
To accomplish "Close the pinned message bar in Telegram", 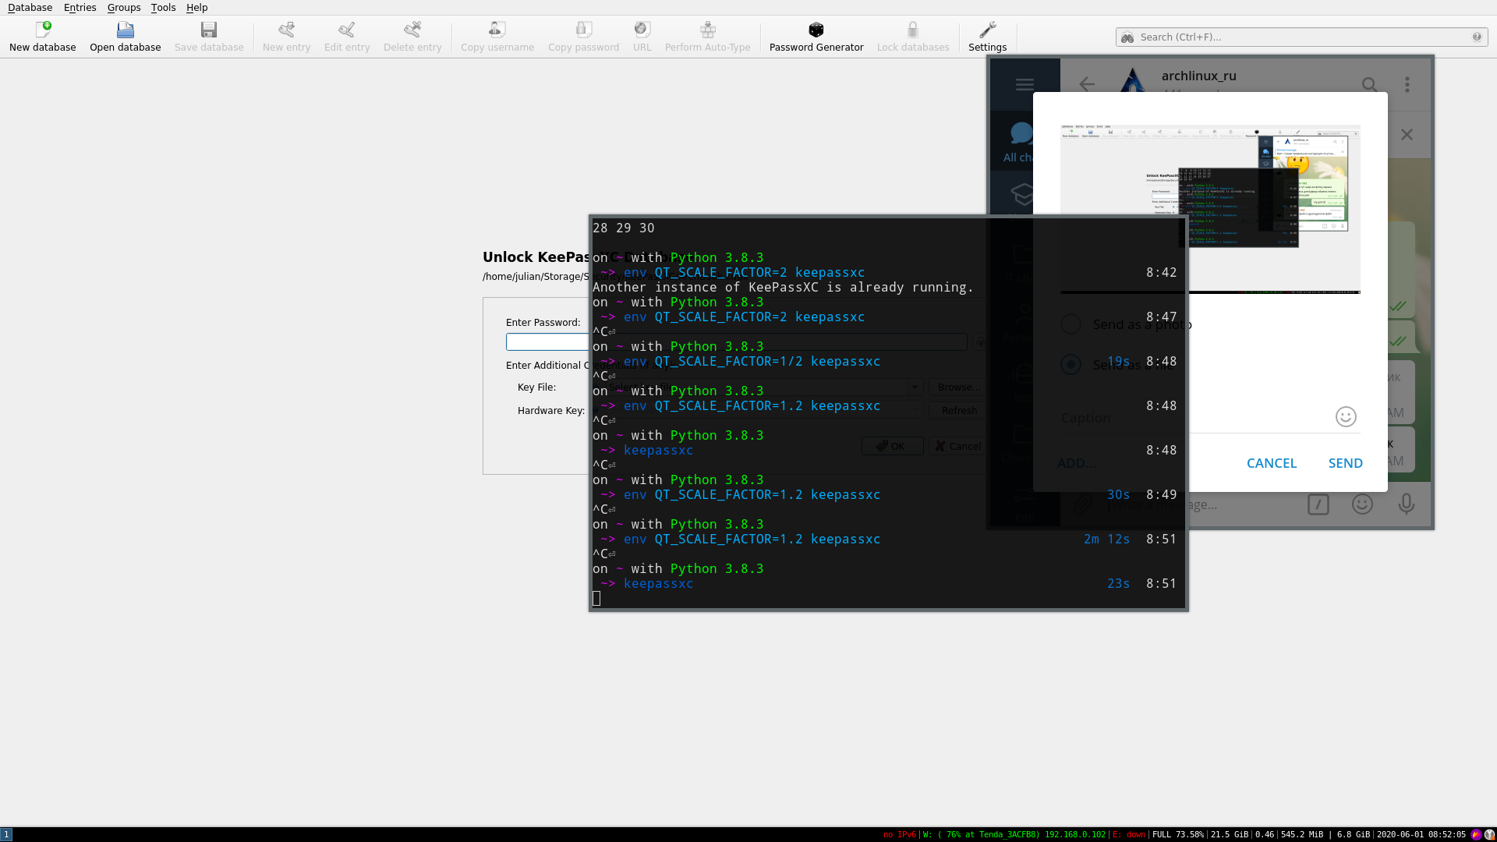I will 1407,135.
